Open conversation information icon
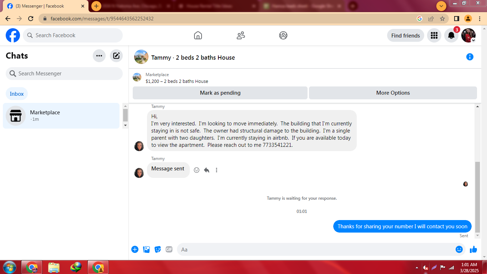Image resolution: width=487 pixels, height=274 pixels. 470,57
